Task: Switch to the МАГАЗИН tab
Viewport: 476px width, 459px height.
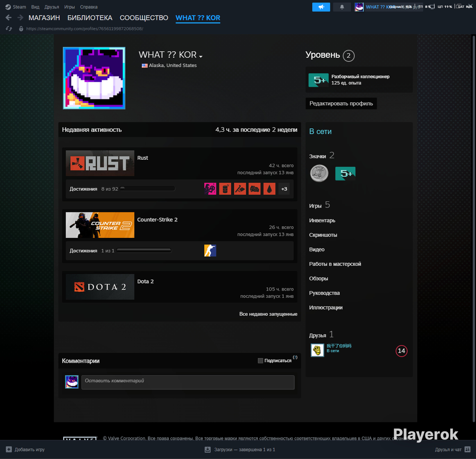Action: pos(44,18)
